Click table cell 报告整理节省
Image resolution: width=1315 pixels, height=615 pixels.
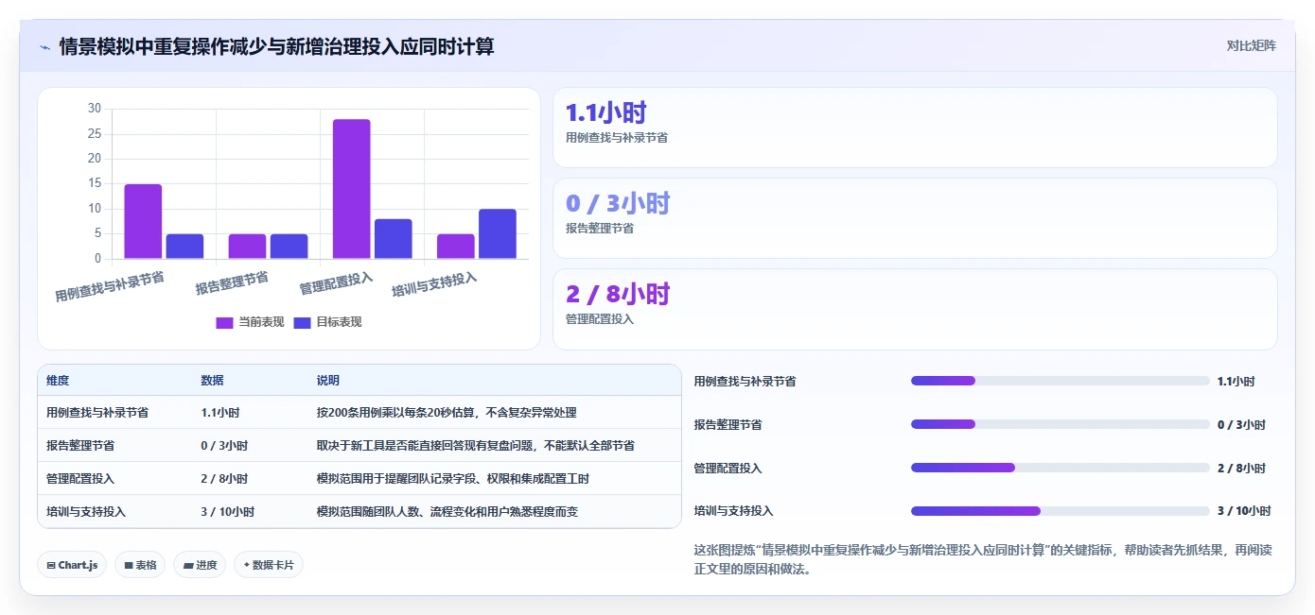coord(80,446)
